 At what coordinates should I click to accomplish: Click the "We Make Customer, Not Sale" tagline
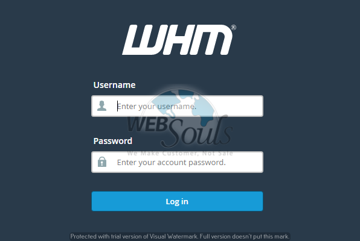[x=180, y=153]
